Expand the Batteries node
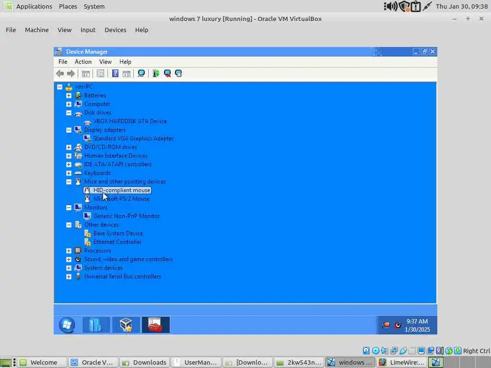The height and width of the screenshot is (368, 491). [69, 95]
